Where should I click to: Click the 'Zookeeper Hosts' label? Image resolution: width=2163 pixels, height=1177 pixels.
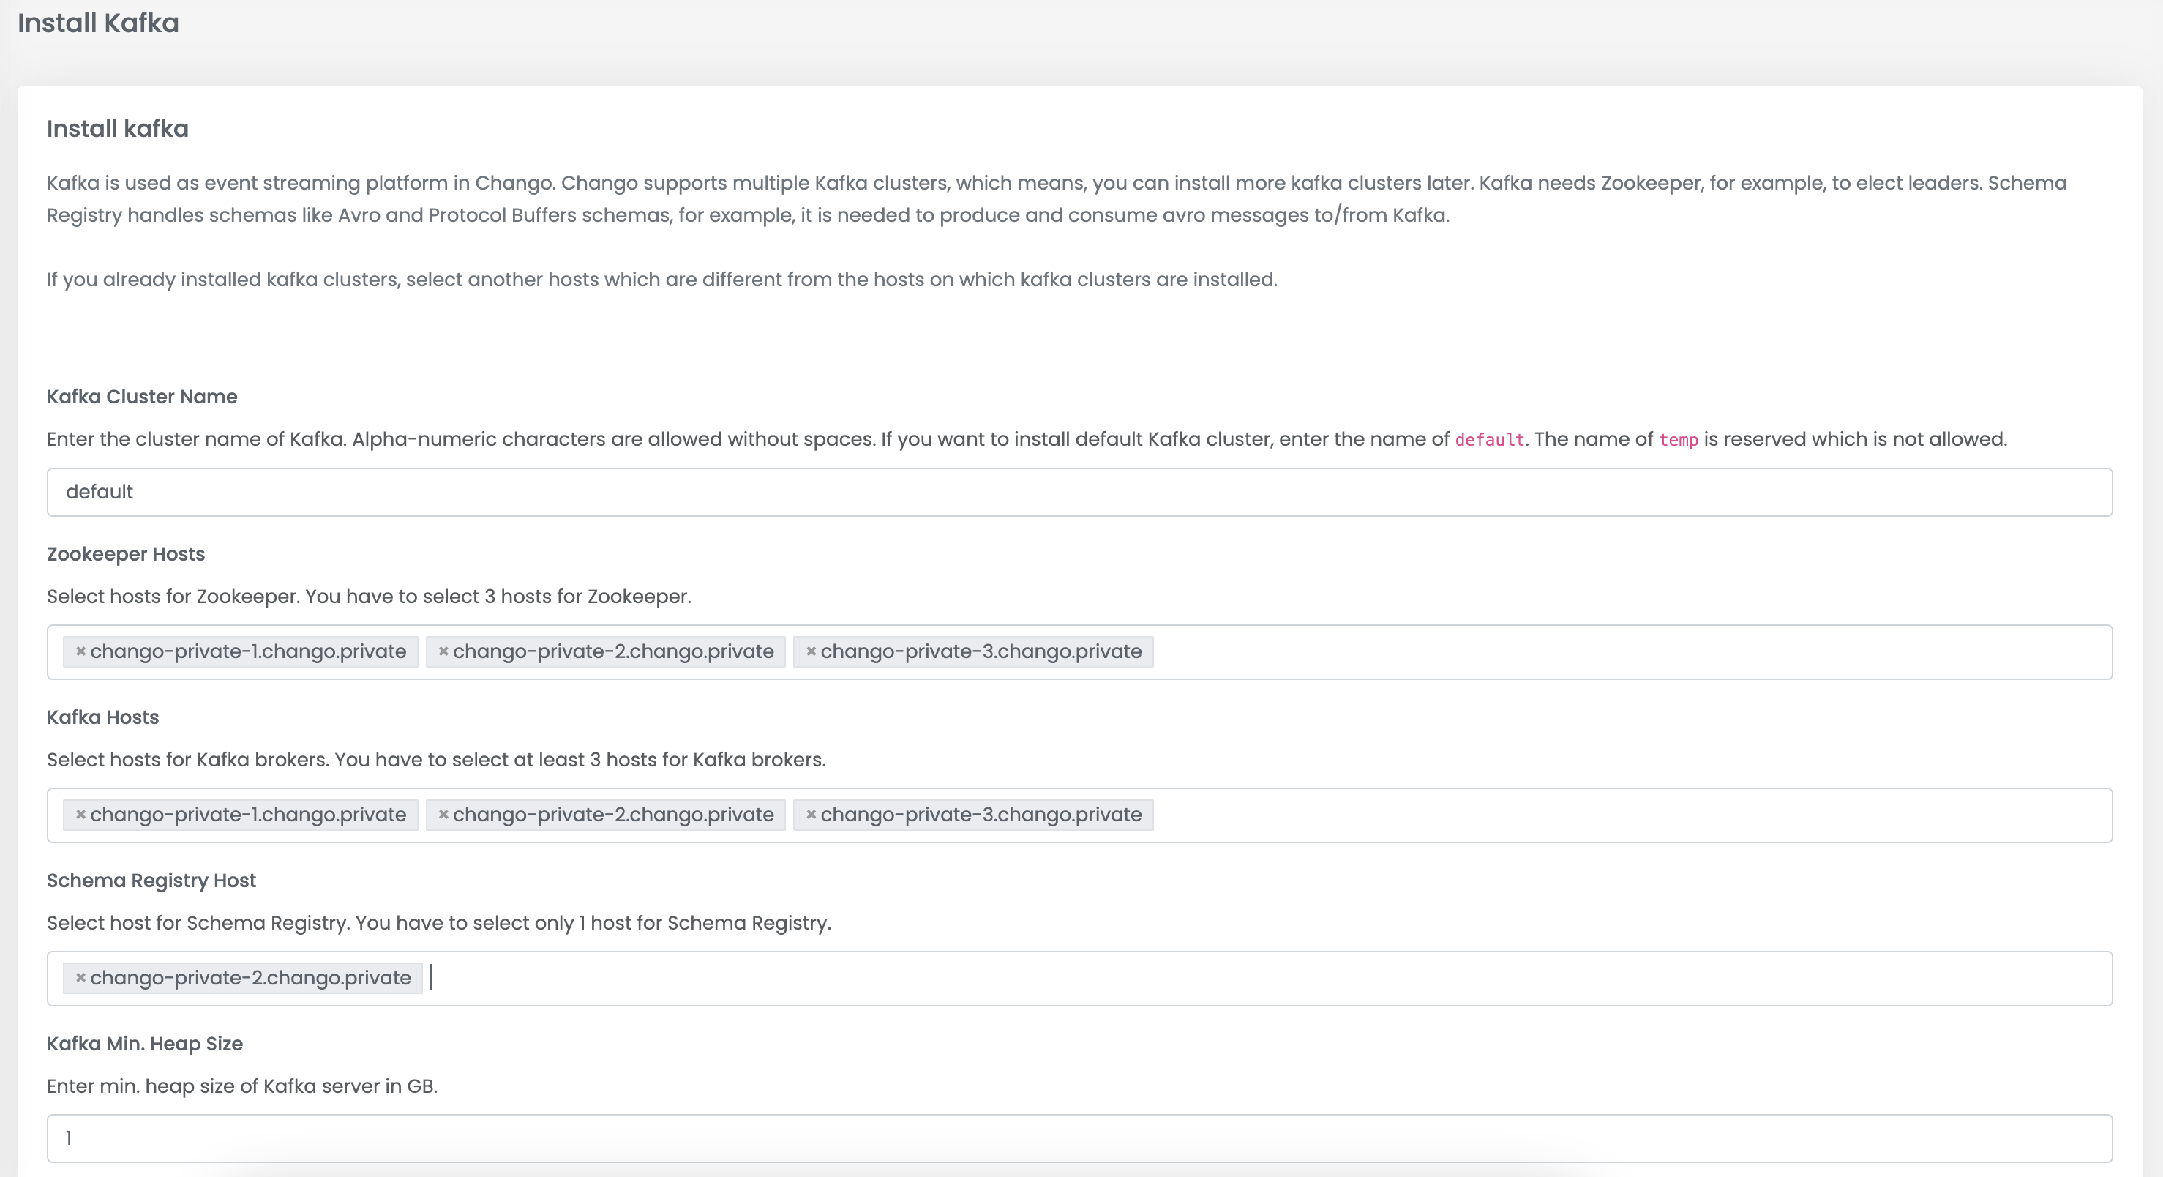126,553
